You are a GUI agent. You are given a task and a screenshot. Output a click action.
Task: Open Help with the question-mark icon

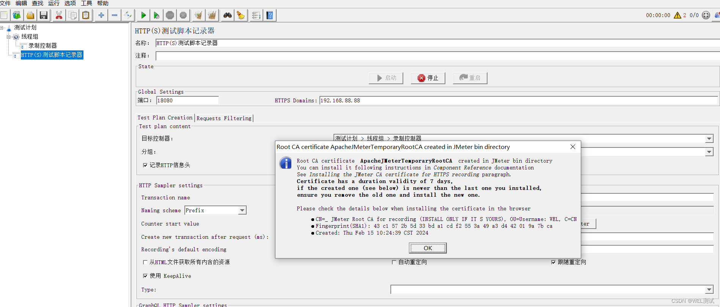point(270,15)
